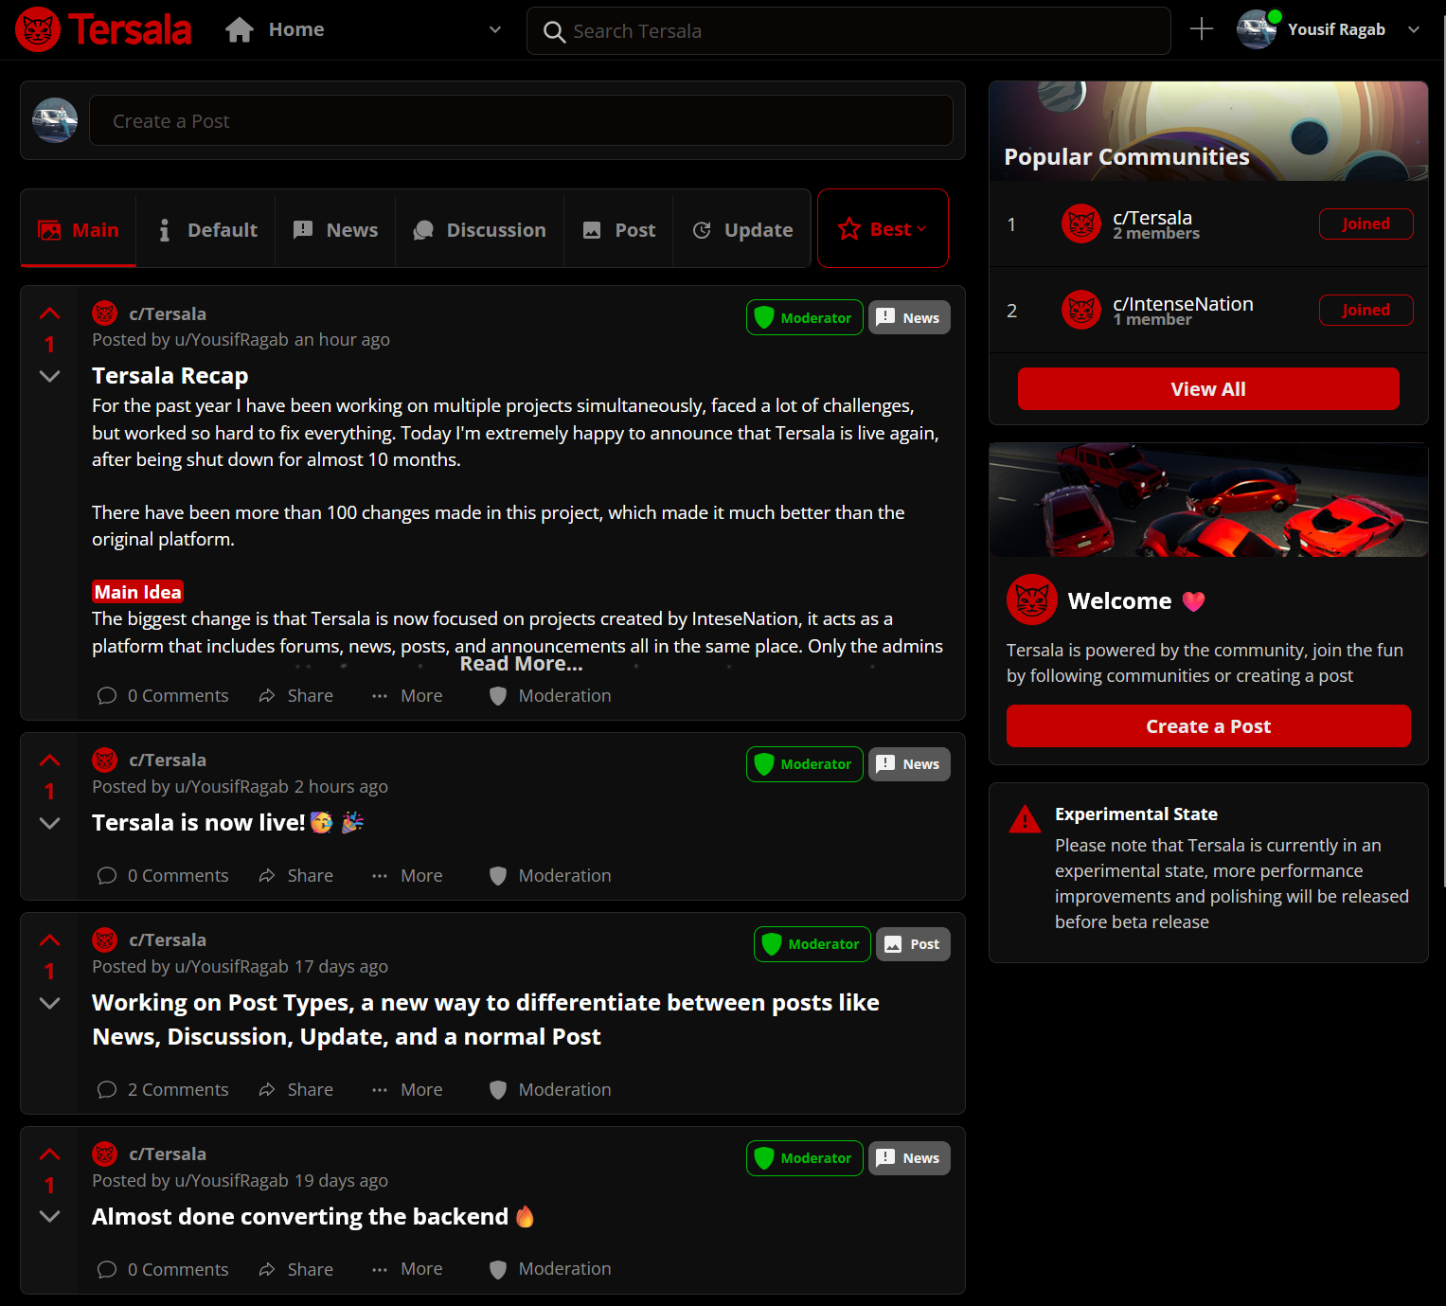Toggle Joined status for c/IntenseNation community

1366,311
